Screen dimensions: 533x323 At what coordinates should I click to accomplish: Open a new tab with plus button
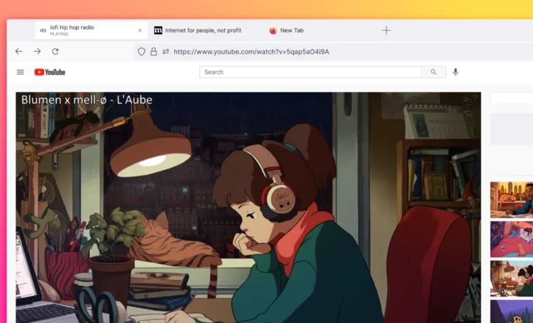pos(386,30)
